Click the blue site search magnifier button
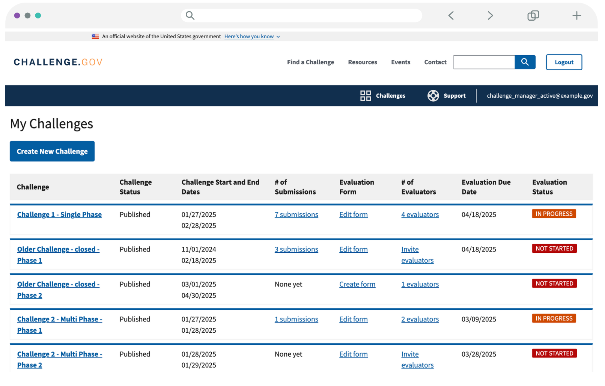This screenshot has width=605, height=386. 525,62
